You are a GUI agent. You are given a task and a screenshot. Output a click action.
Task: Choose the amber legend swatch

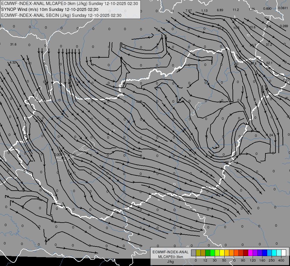click(227, 253)
